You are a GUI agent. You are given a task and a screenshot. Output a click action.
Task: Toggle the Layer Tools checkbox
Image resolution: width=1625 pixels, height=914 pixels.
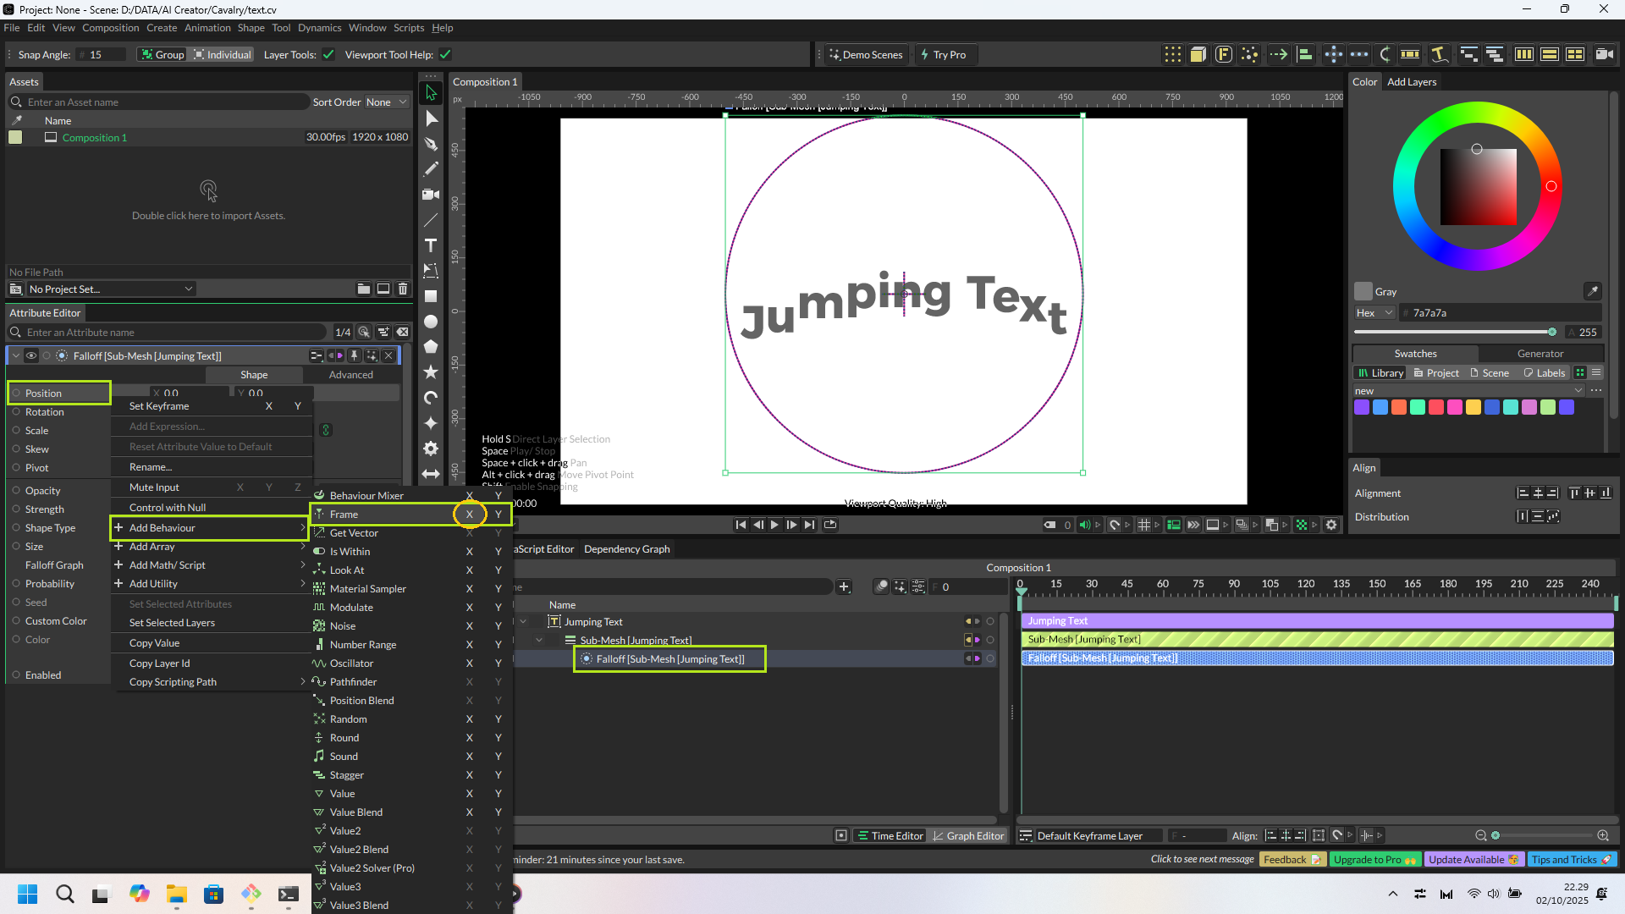click(328, 55)
